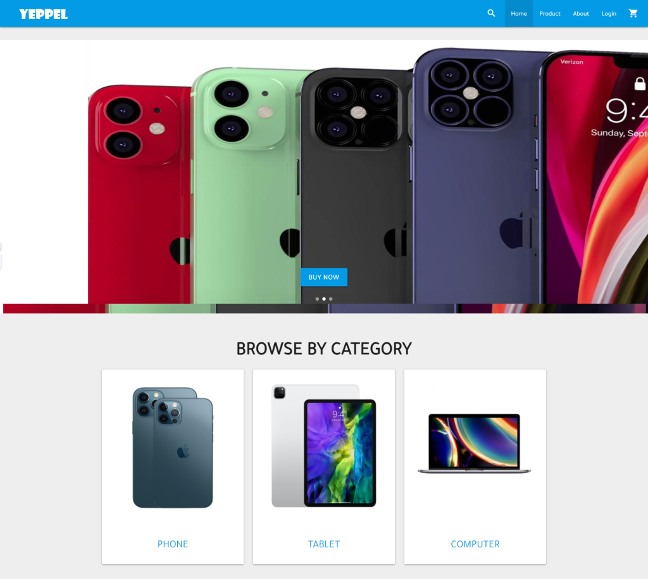Click Login in the navbar
The height and width of the screenshot is (579, 648).
click(609, 14)
